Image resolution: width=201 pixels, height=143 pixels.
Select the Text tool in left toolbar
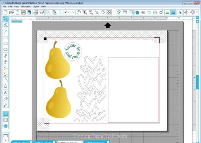click(6, 92)
